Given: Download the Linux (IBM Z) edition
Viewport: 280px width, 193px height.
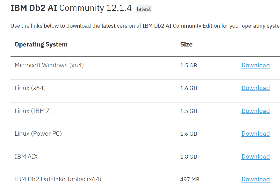Looking at the screenshot, I should point(255,111).
